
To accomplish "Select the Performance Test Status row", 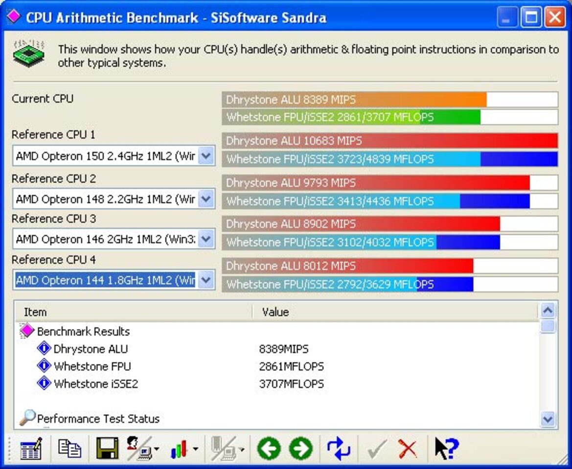I will (x=277, y=419).
